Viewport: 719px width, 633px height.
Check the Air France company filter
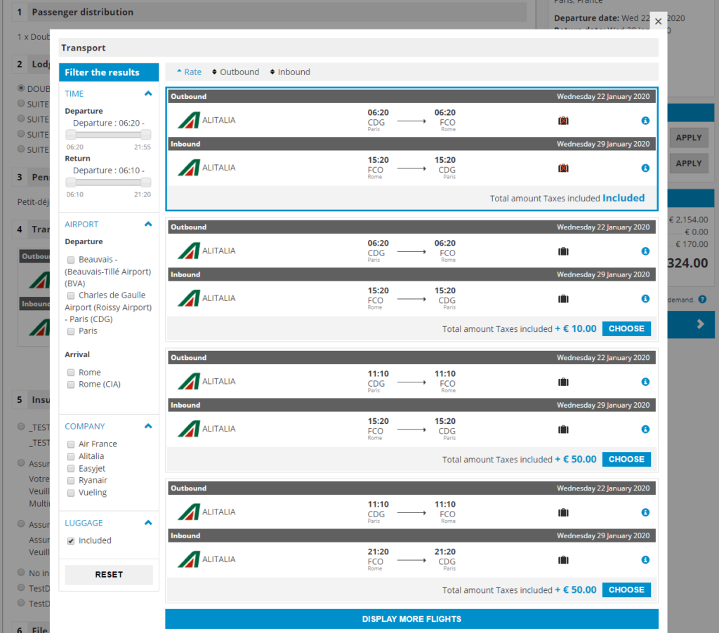click(x=71, y=444)
